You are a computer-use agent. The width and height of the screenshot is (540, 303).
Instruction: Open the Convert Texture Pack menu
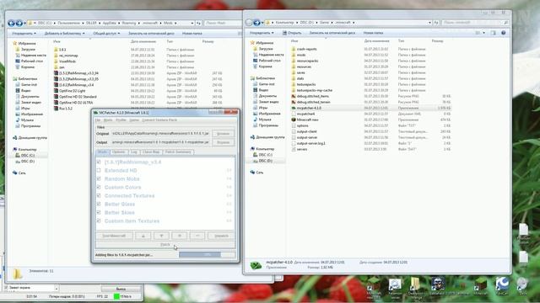(x=159, y=120)
